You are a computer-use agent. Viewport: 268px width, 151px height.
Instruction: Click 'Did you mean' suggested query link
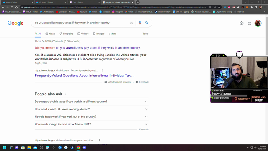pyautogui.click(x=98, y=48)
